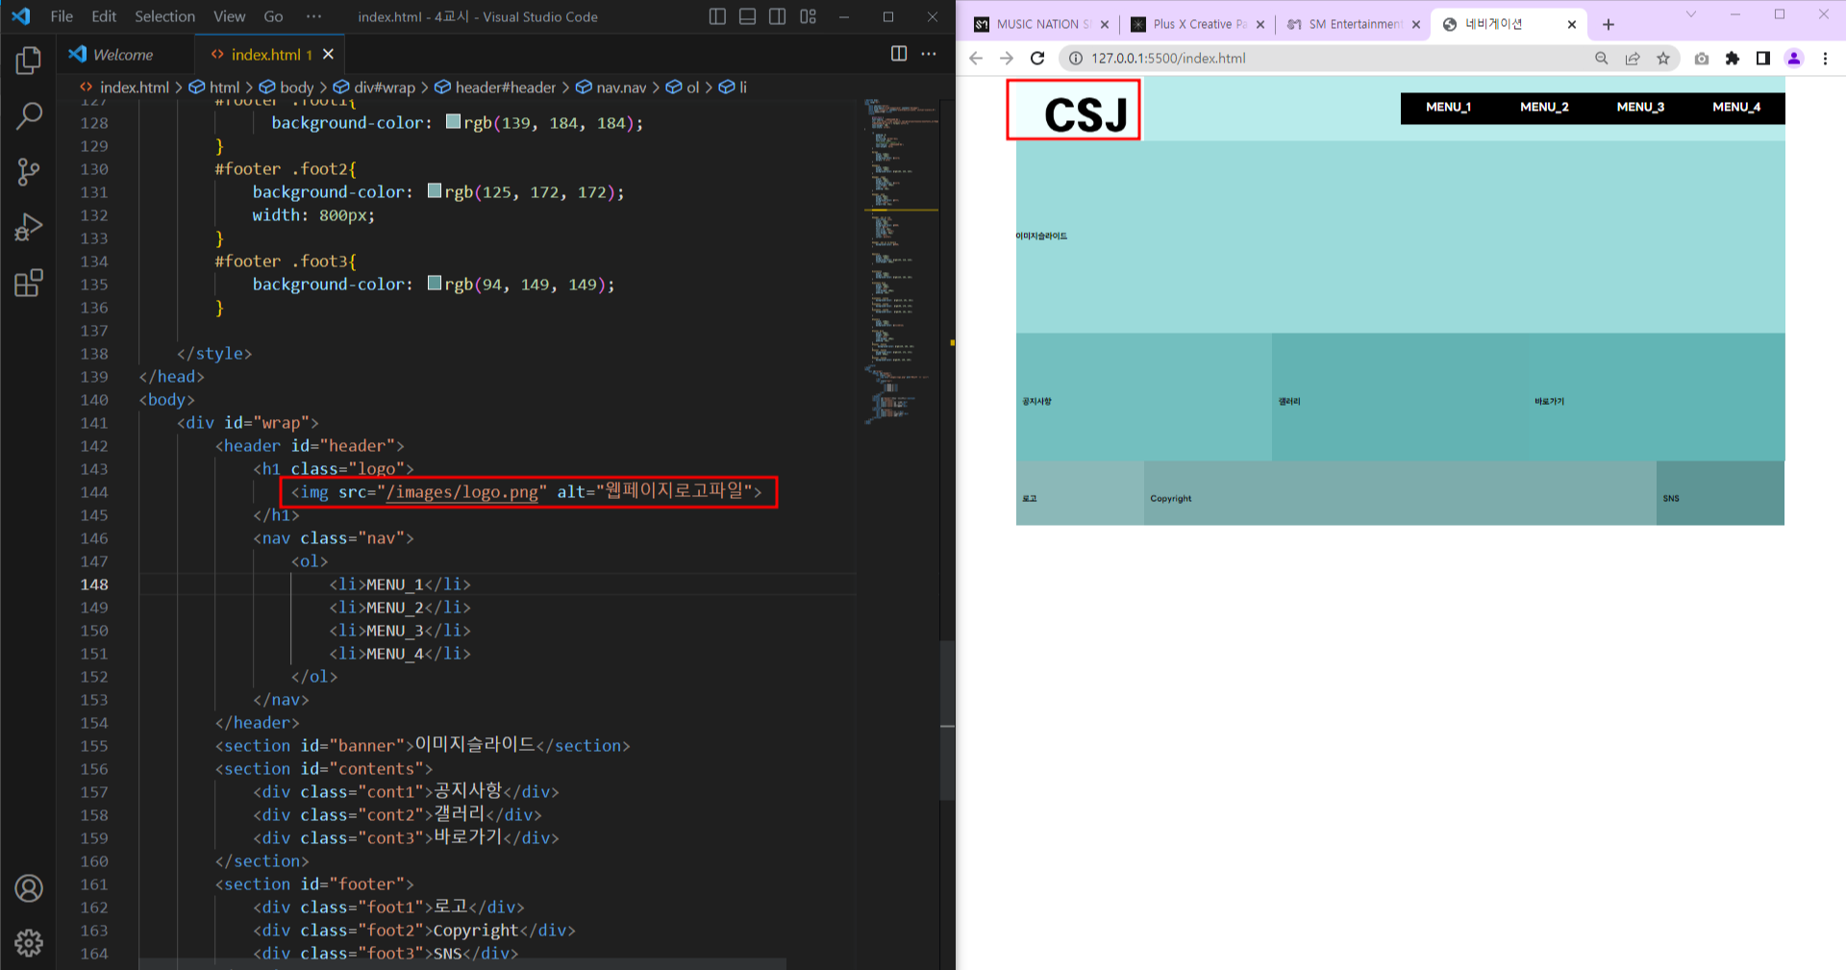Image resolution: width=1846 pixels, height=970 pixels.
Task: Click the camera screenshot extension icon
Action: pos(1702,59)
